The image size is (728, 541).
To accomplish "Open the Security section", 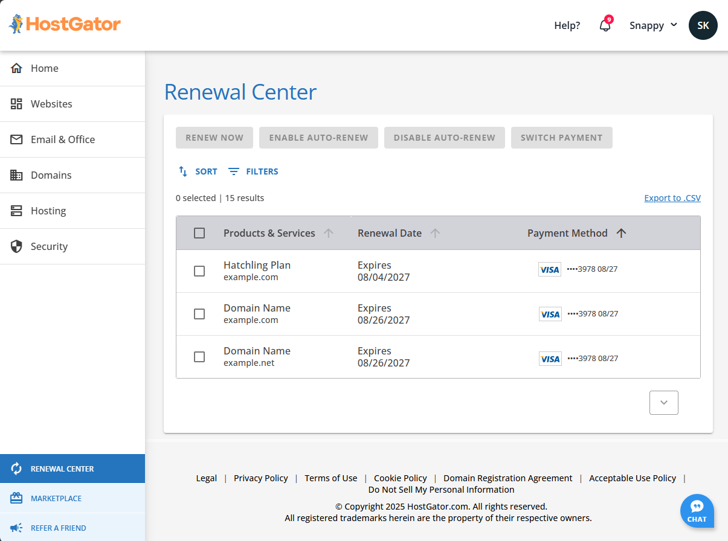I will click(x=49, y=246).
